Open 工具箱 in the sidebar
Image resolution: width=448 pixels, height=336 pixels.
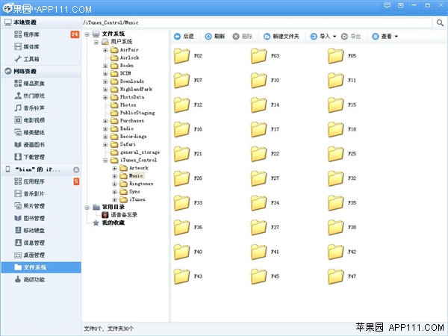point(41,59)
